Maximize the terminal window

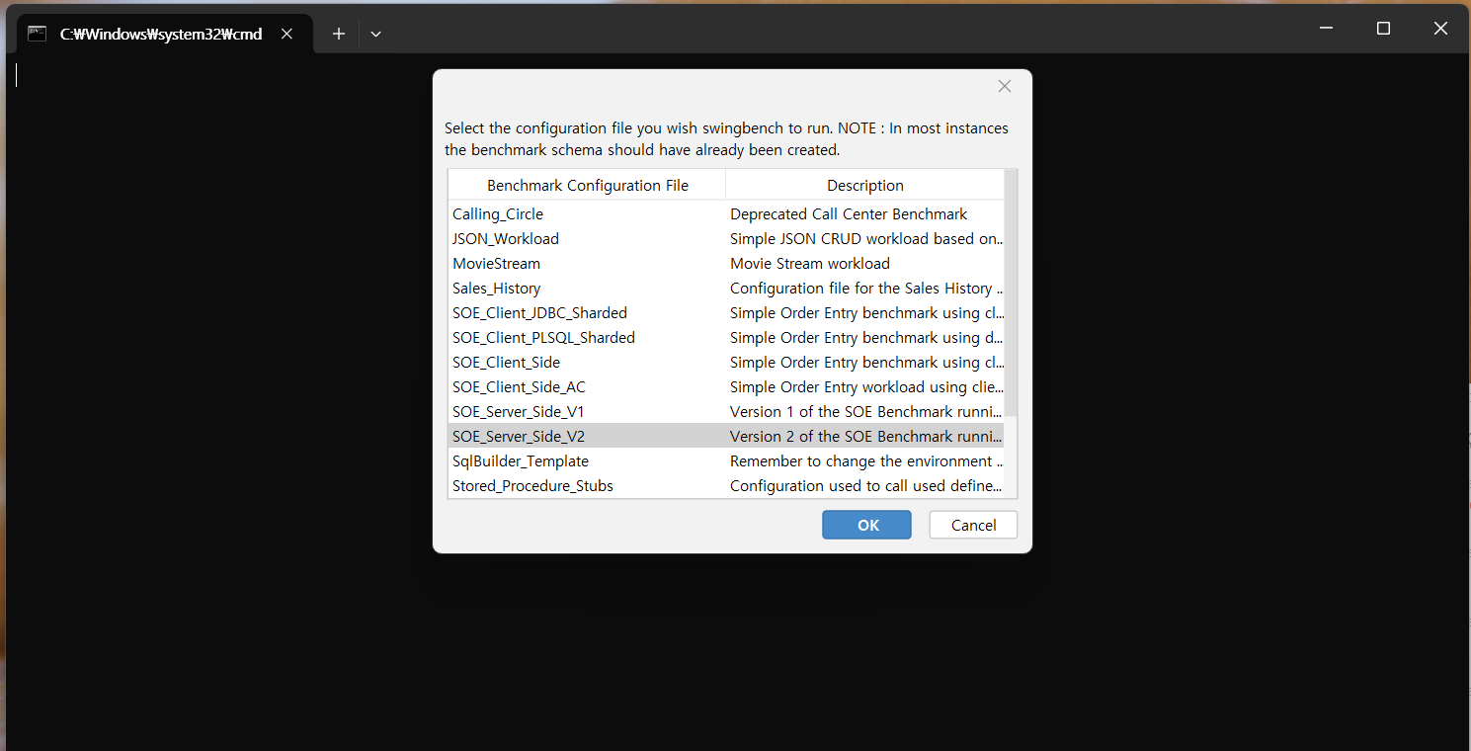pyautogui.click(x=1383, y=29)
